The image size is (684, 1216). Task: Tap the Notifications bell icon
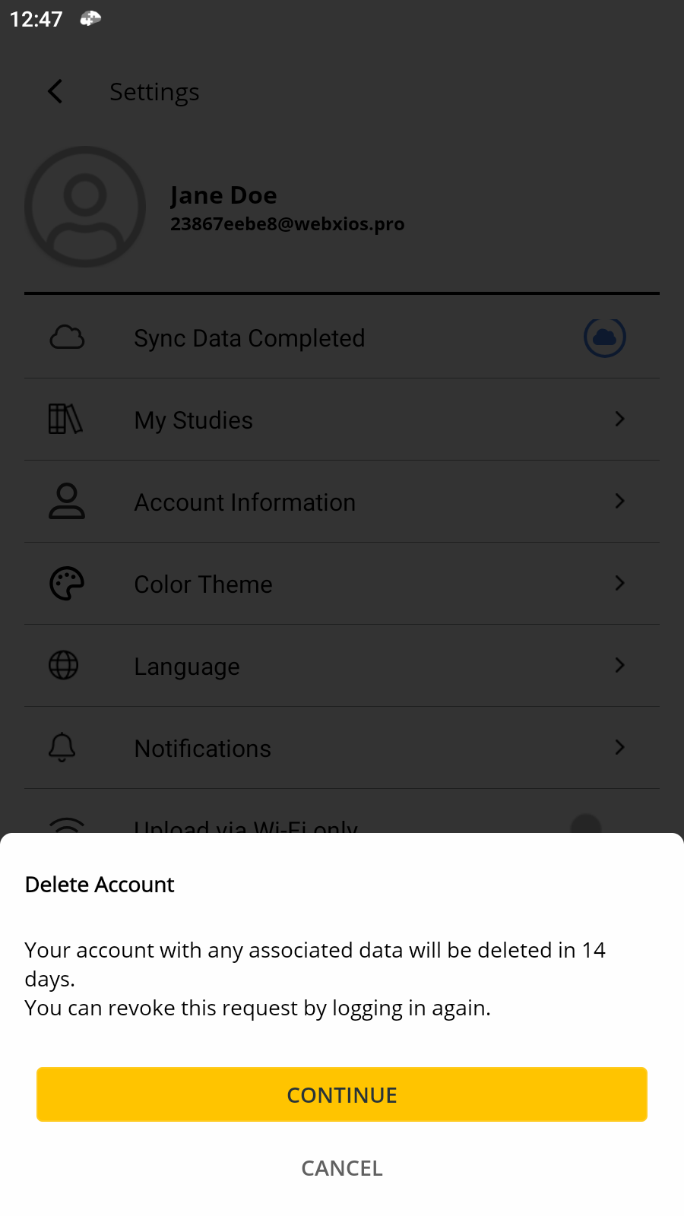click(62, 748)
